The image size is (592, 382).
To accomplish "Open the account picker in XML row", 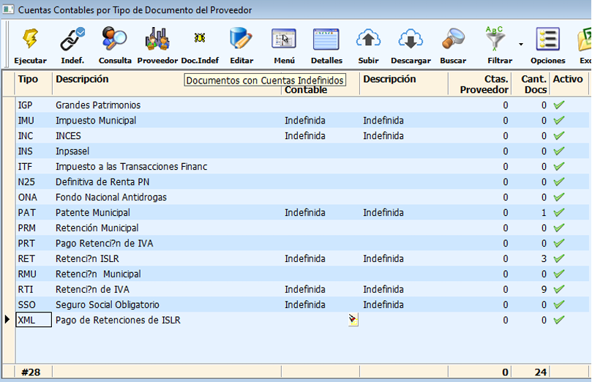I will click(x=353, y=320).
